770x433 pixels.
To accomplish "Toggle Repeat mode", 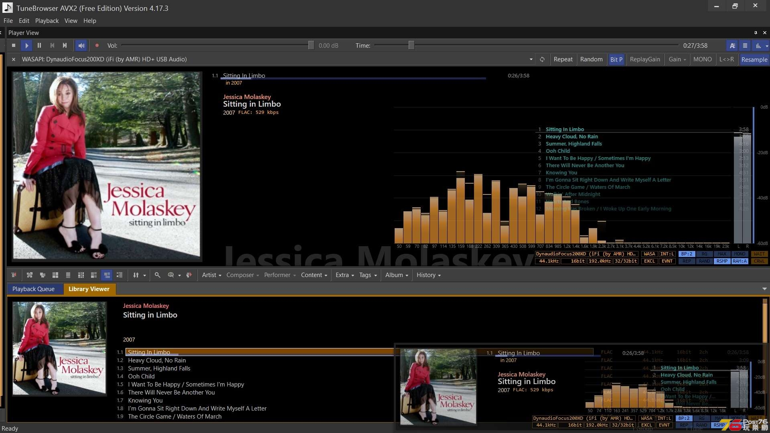I will point(563,59).
